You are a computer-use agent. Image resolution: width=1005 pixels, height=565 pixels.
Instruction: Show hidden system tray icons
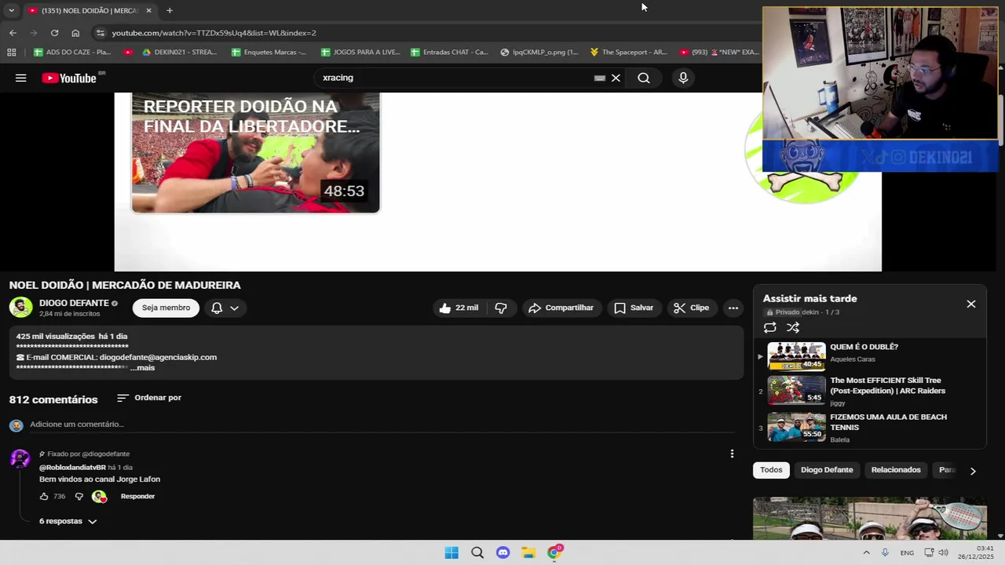pos(866,552)
